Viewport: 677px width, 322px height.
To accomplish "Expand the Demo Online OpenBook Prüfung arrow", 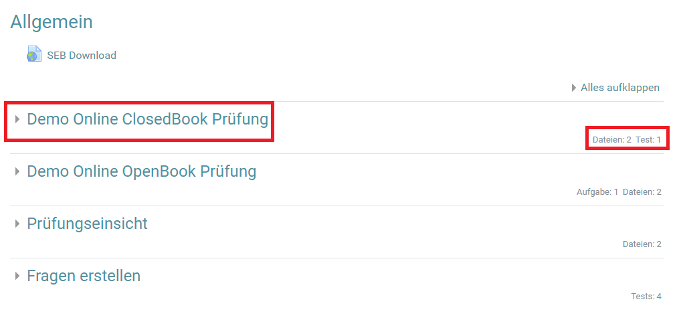I will pos(17,171).
